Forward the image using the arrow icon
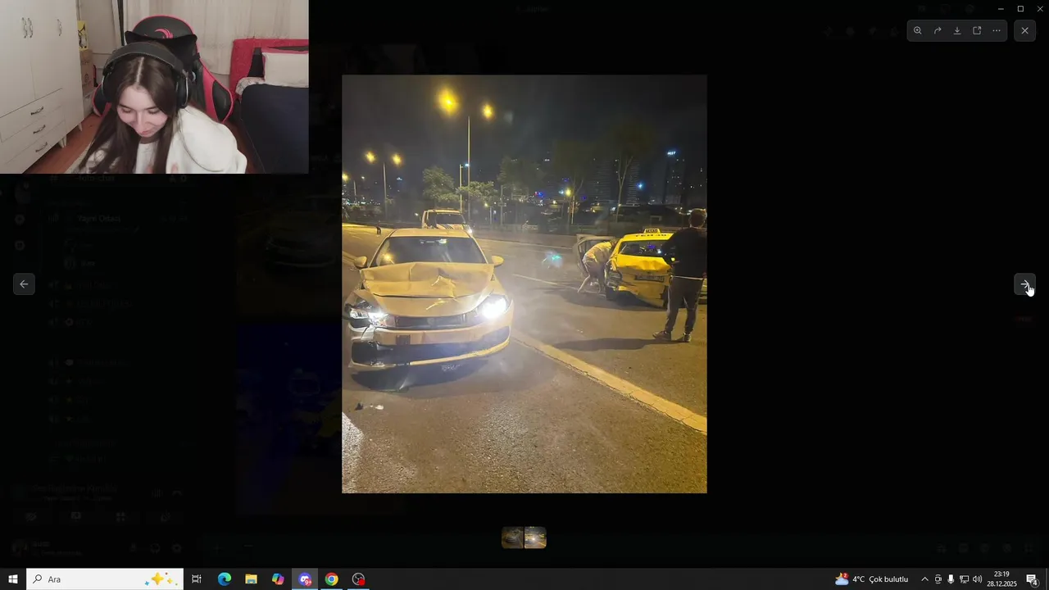This screenshot has width=1049, height=590. pyautogui.click(x=938, y=30)
